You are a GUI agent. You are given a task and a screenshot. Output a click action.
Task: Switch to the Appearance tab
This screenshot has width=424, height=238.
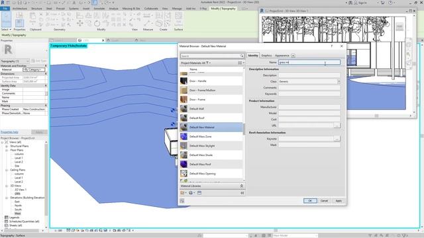click(x=282, y=56)
